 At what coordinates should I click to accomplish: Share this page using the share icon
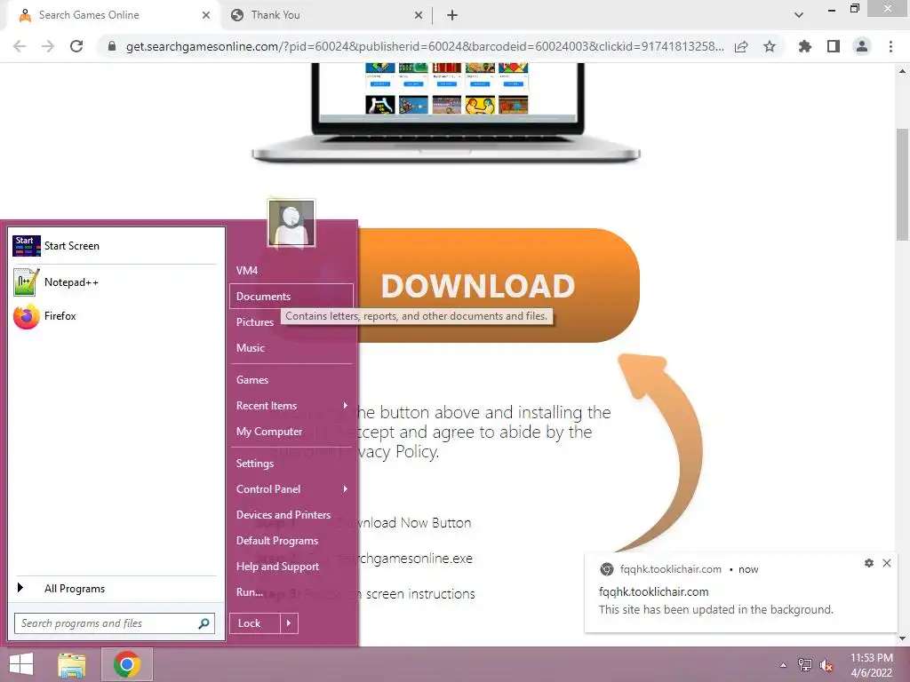(741, 46)
